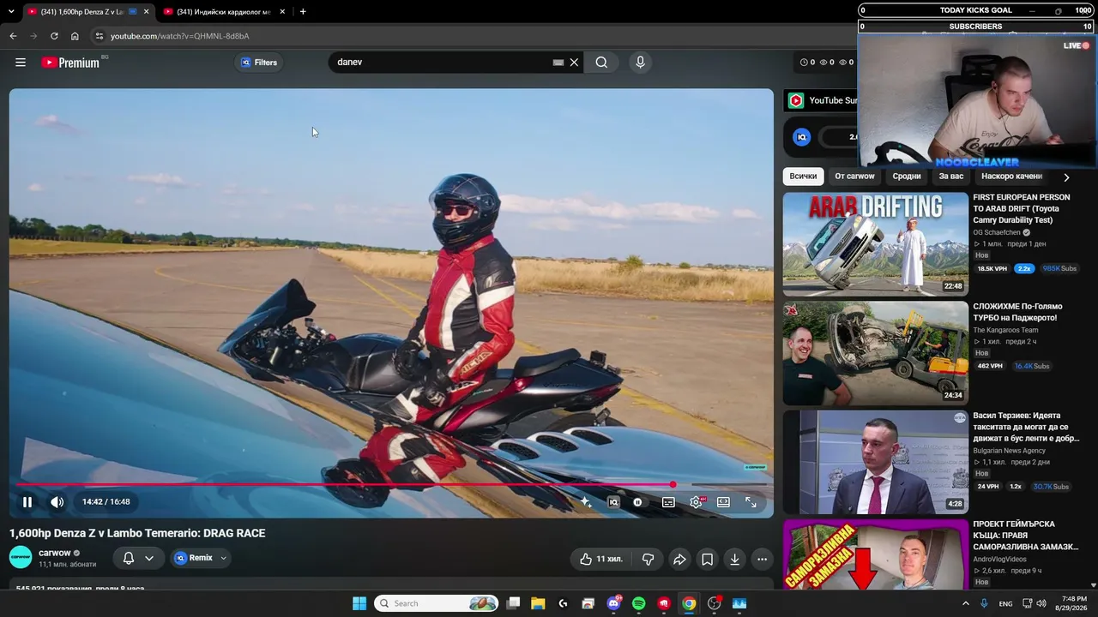
Task: Dislike the video with thumbs down
Action: pos(649,560)
